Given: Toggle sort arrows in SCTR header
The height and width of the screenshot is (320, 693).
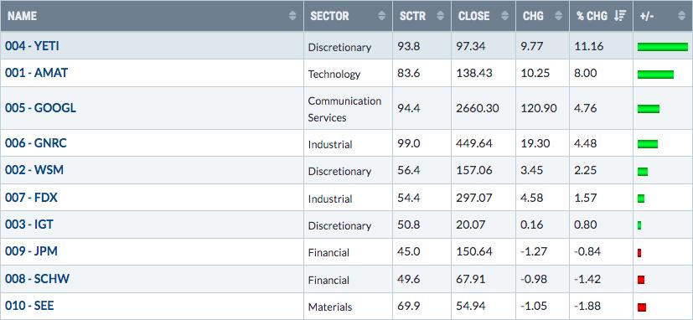Looking at the screenshot, I should (x=440, y=16).
